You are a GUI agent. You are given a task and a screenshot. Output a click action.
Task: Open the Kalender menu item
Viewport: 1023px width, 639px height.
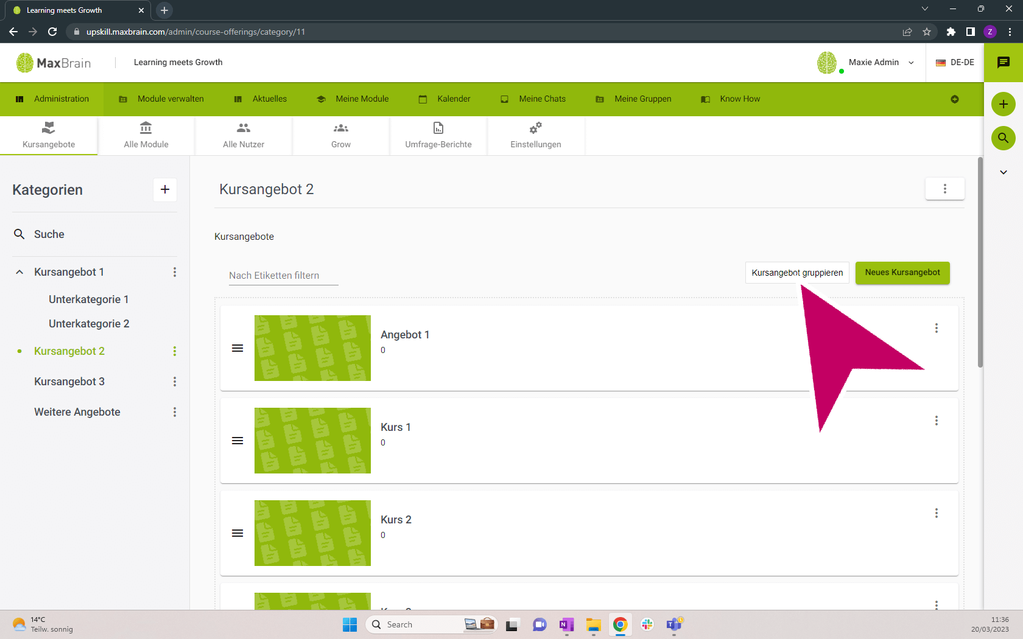click(x=445, y=99)
